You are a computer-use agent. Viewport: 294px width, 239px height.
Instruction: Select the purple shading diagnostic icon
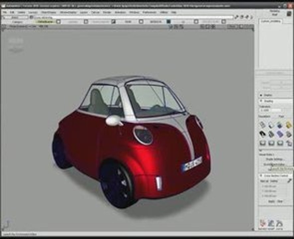click(280, 134)
